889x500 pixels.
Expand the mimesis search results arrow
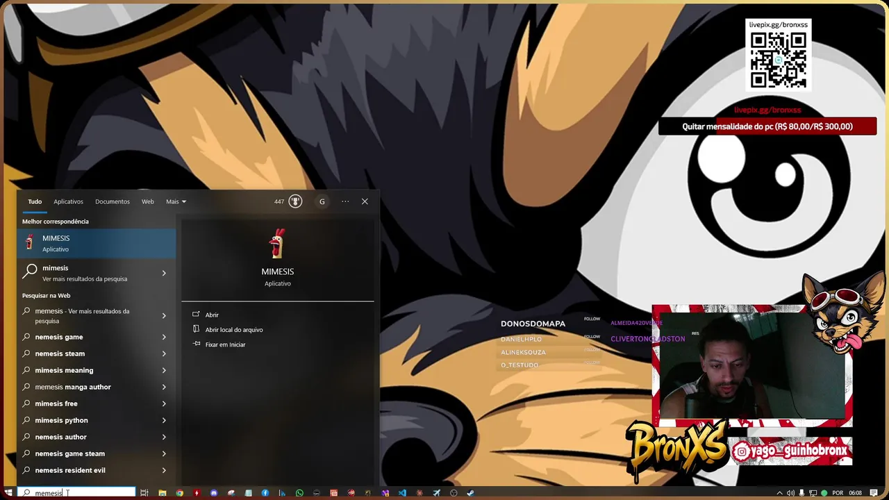click(164, 273)
